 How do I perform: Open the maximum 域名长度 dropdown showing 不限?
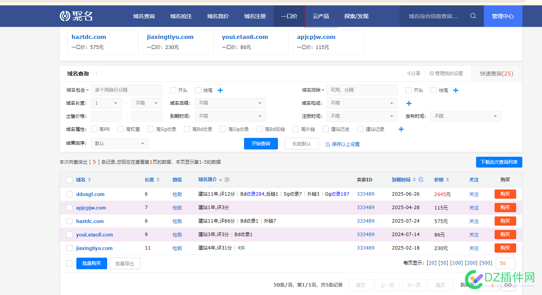147,103
